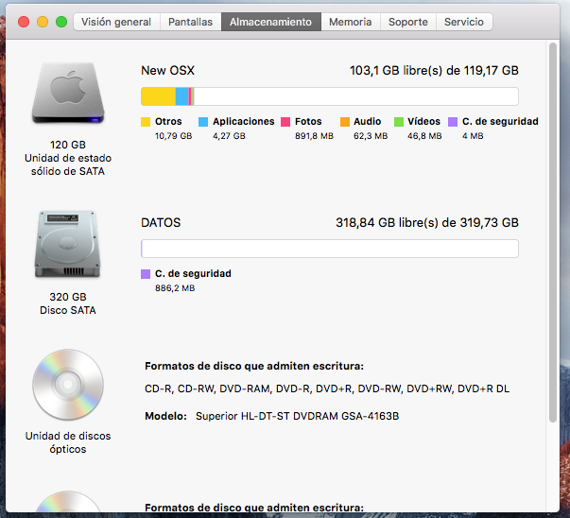Click the '886,2 MB' backup value

coord(175,288)
